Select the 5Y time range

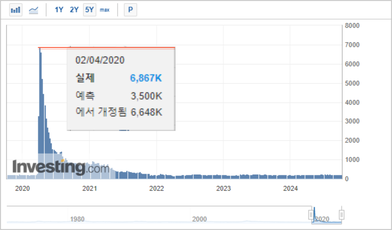(89, 10)
